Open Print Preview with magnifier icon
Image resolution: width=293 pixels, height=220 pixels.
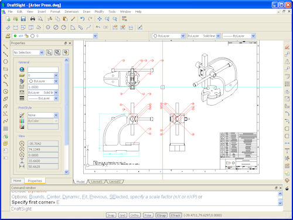[x=40, y=19]
